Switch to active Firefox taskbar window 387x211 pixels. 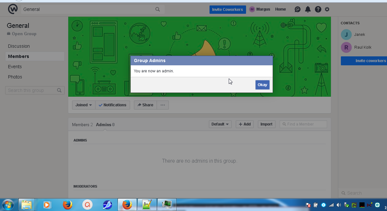(x=127, y=204)
